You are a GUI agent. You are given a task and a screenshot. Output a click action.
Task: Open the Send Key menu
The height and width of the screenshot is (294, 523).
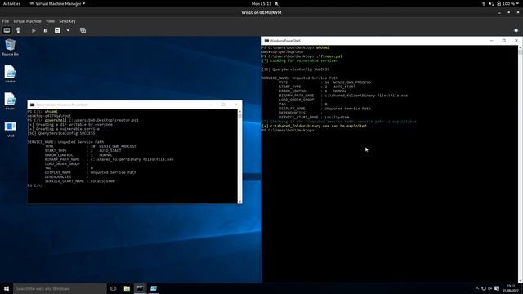click(x=67, y=21)
